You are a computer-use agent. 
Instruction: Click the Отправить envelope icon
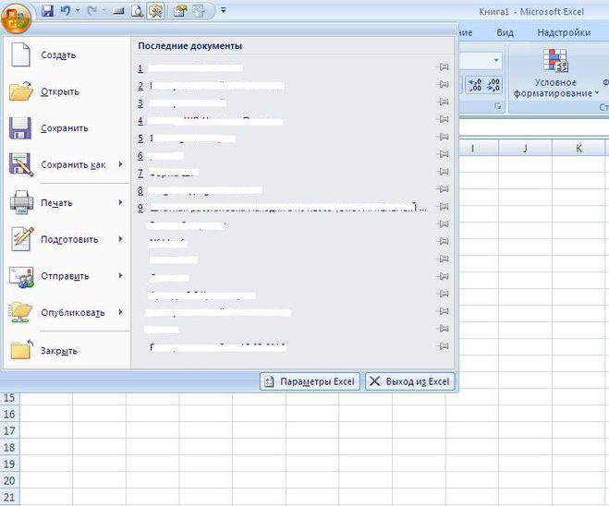pos(21,277)
